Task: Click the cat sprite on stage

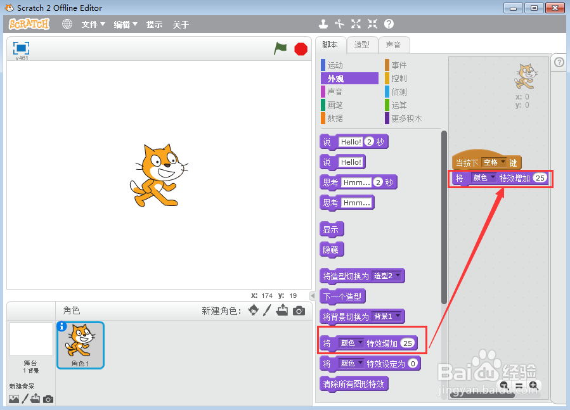Action: [x=159, y=176]
